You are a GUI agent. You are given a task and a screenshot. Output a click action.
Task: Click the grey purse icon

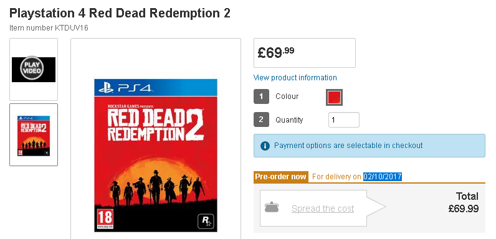point(272,207)
